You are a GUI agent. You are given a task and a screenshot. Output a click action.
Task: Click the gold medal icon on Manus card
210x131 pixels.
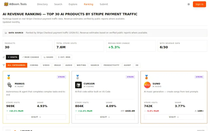pyautogui.click(x=9, y=77)
